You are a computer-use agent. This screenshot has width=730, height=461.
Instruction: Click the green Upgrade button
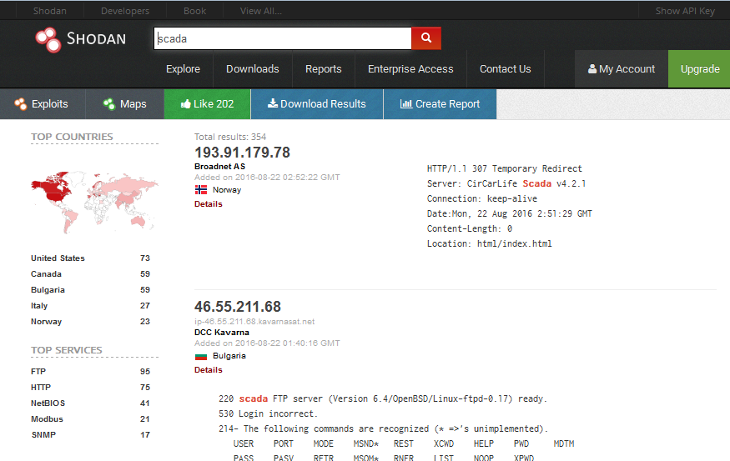point(699,69)
